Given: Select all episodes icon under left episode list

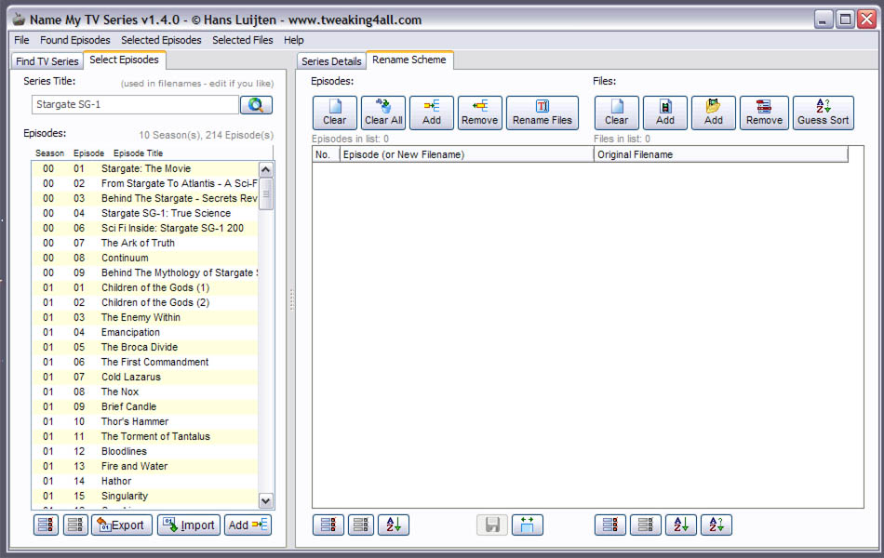Looking at the screenshot, I should 46,525.
